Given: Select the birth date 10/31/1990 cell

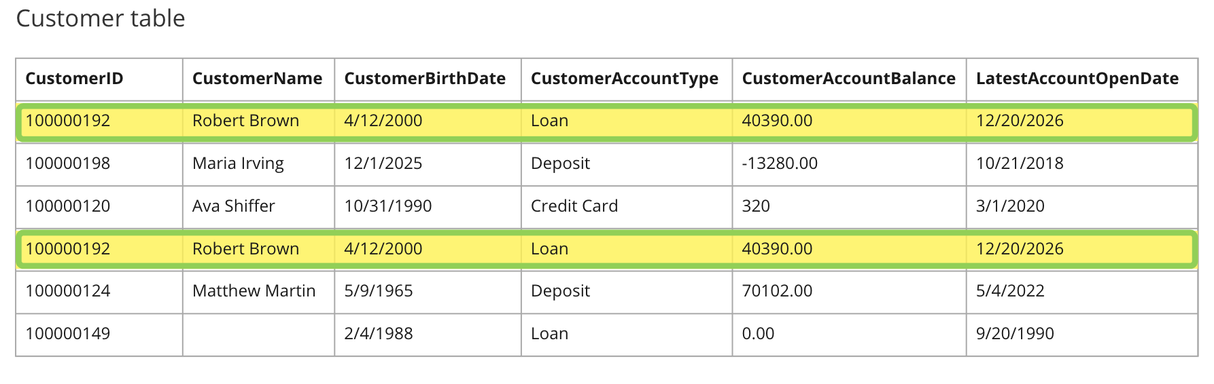Looking at the screenshot, I should coord(428,206).
